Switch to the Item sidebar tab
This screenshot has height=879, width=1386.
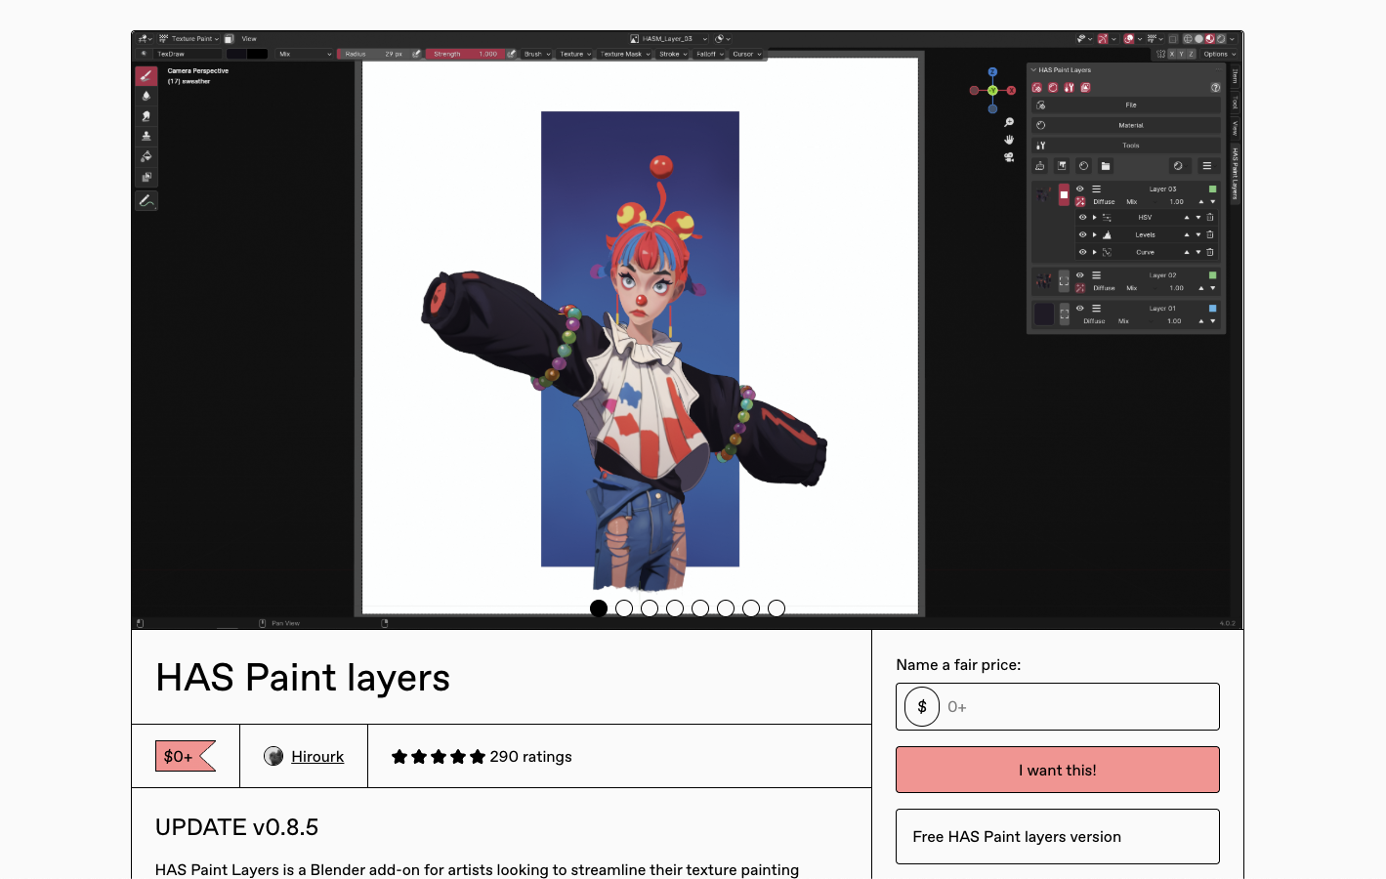(1235, 76)
